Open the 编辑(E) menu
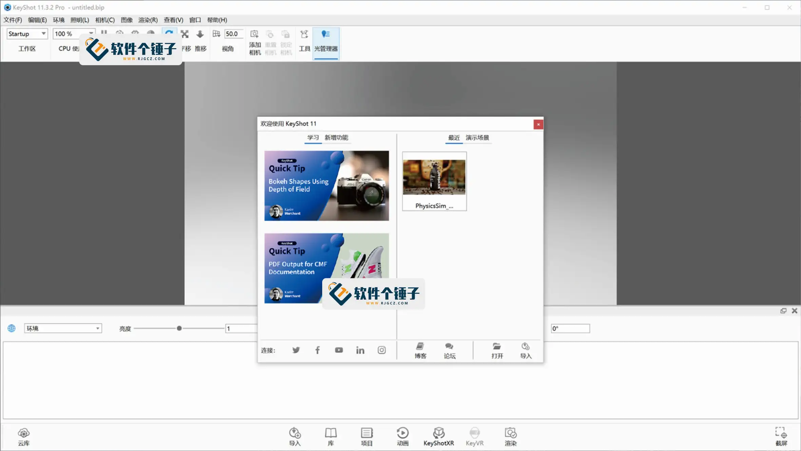 37,20
